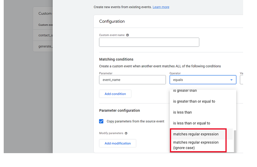Select 'matches regular expression (ignore case)' option
The height and width of the screenshot is (167, 257).
(x=201, y=145)
